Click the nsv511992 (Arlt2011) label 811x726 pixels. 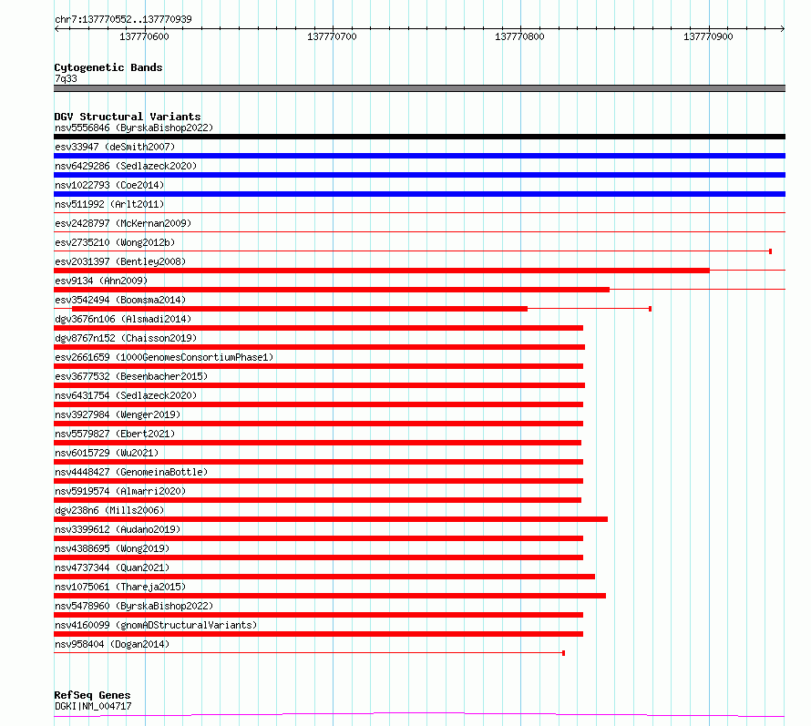click(109, 204)
